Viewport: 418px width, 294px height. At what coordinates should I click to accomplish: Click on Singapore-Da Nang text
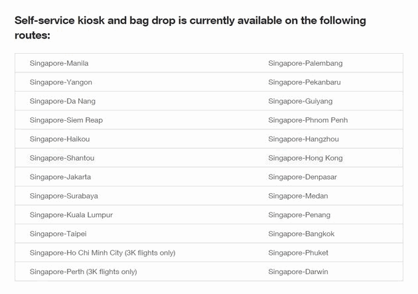tap(62, 101)
